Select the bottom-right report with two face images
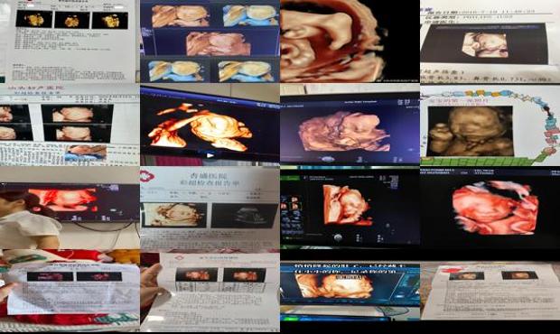Image resolution: width=560 pixels, height=334 pixels. [x=490, y=292]
